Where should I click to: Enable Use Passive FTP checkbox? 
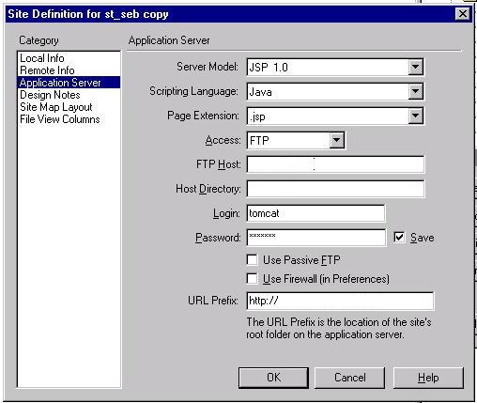coord(252,259)
